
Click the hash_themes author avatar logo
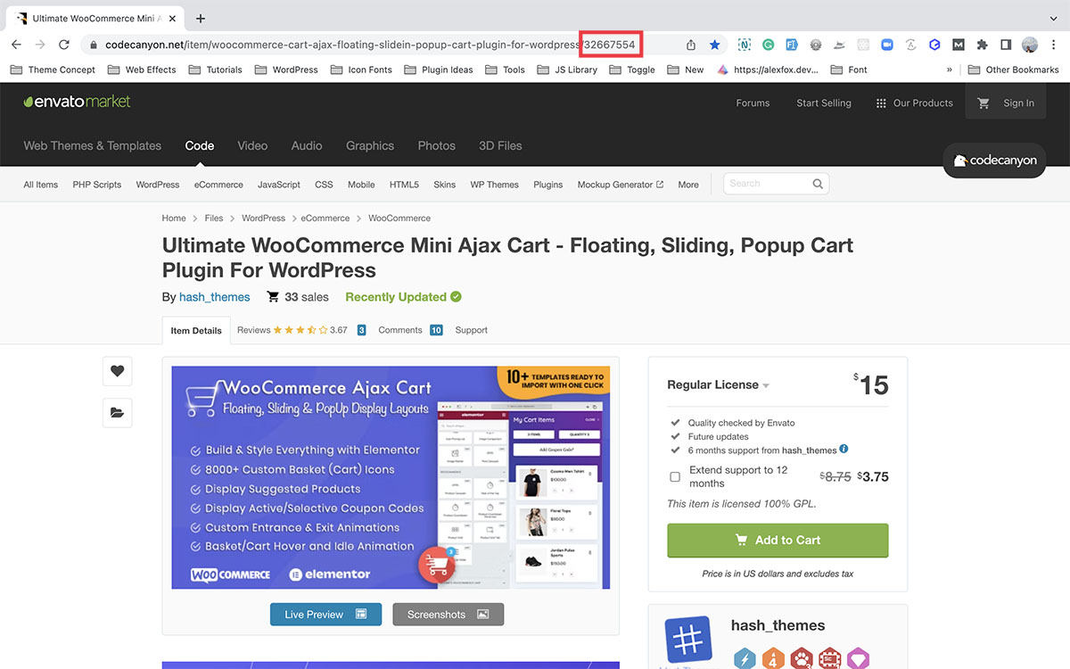coord(688,640)
